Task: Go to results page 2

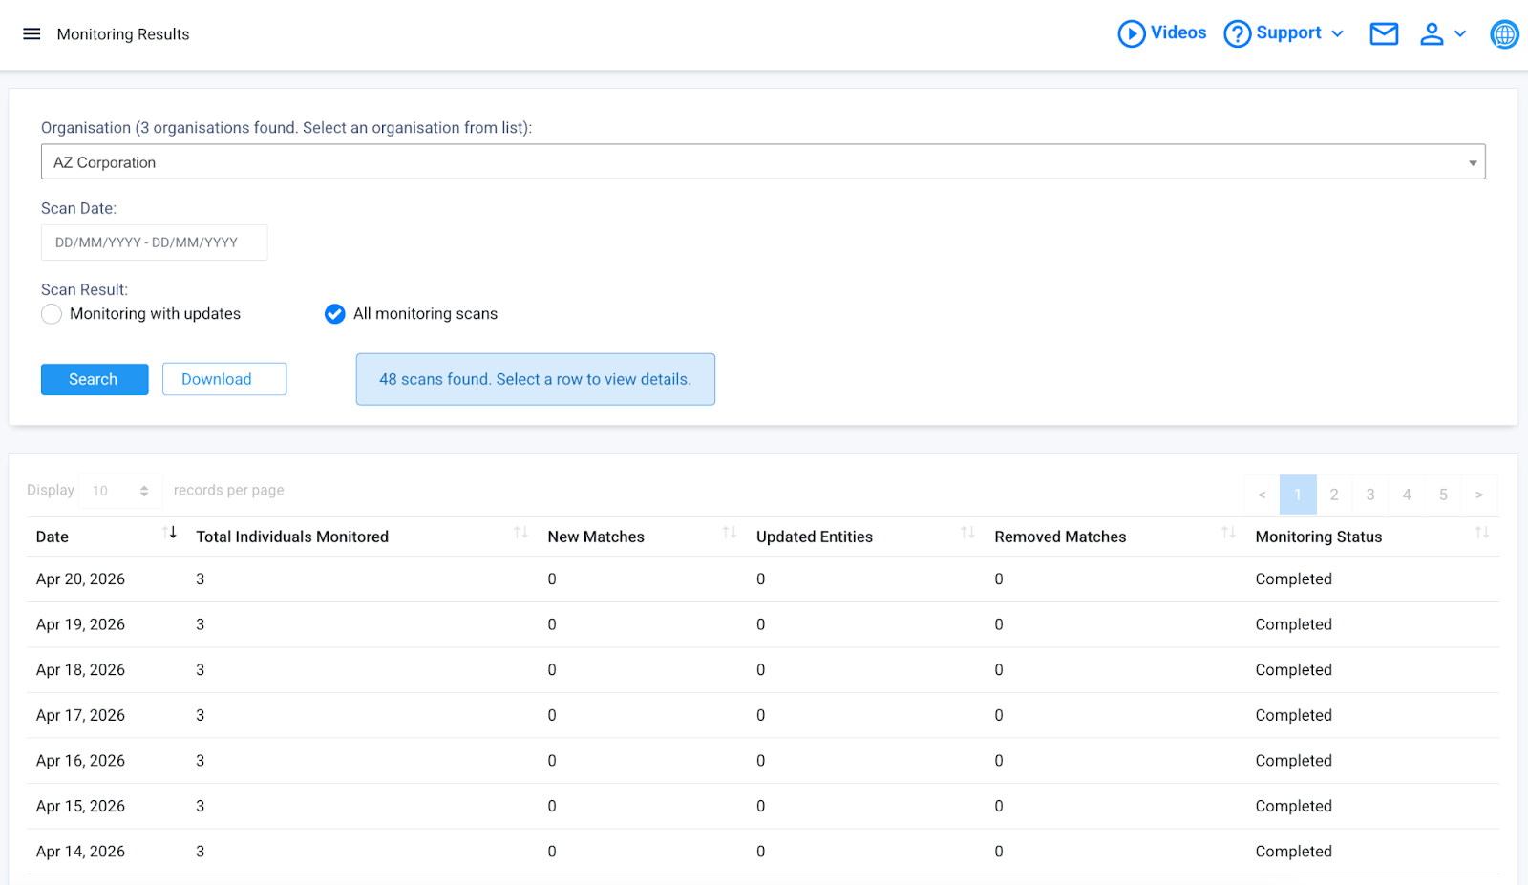Action: click(x=1333, y=495)
